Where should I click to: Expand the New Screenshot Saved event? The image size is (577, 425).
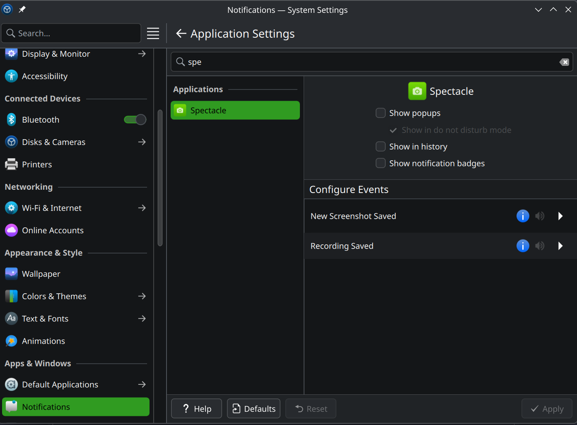(x=560, y=216)
